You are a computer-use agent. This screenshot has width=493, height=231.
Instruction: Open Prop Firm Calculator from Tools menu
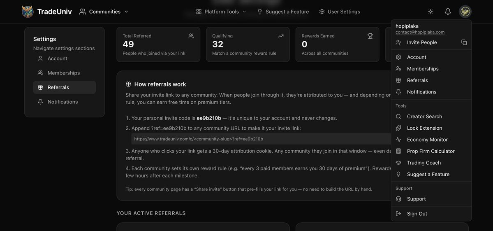click(x=431, y=152)
